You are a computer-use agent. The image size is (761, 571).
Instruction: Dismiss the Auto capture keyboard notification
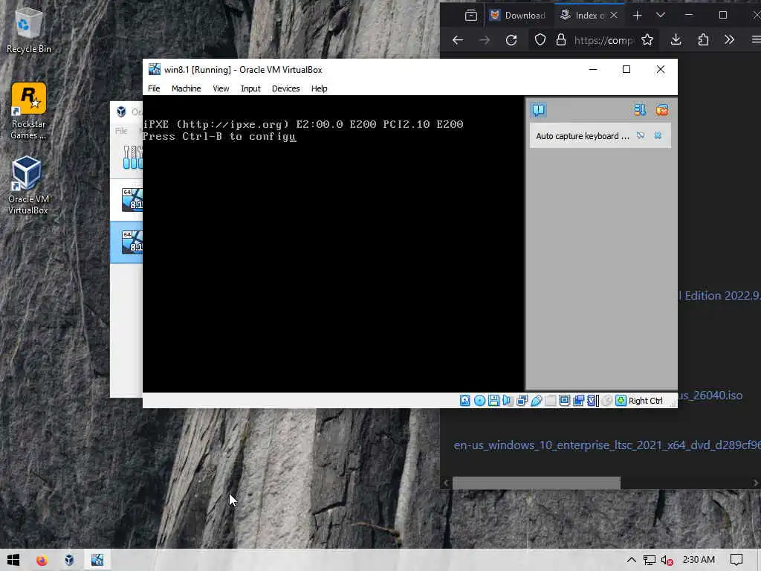(658, 136)
